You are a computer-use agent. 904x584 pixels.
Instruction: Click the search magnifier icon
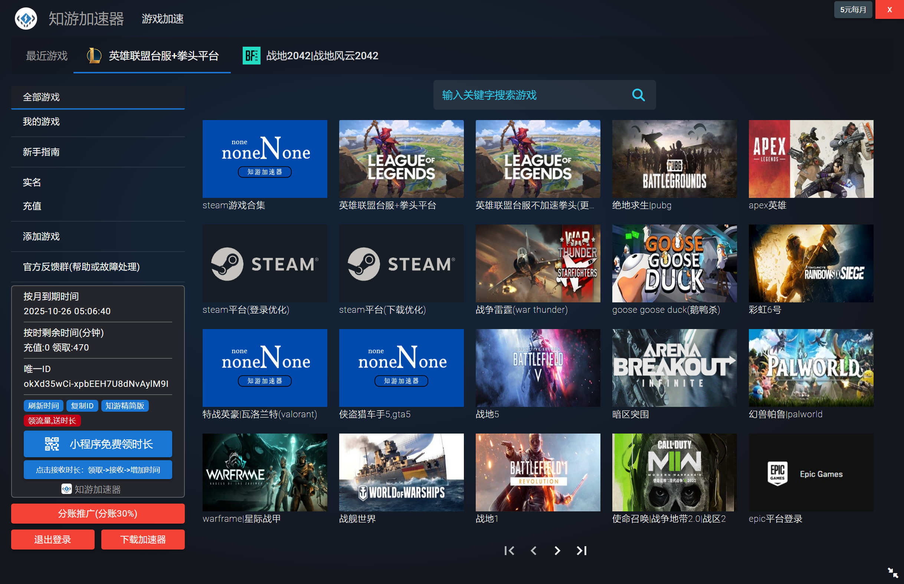tap(638, 95)
